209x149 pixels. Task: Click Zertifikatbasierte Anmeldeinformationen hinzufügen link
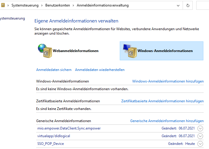(162, 101)
